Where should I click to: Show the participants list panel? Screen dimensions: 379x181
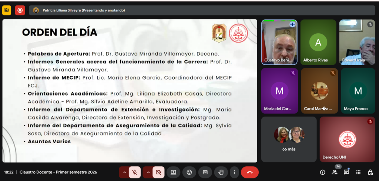[335, 172]
